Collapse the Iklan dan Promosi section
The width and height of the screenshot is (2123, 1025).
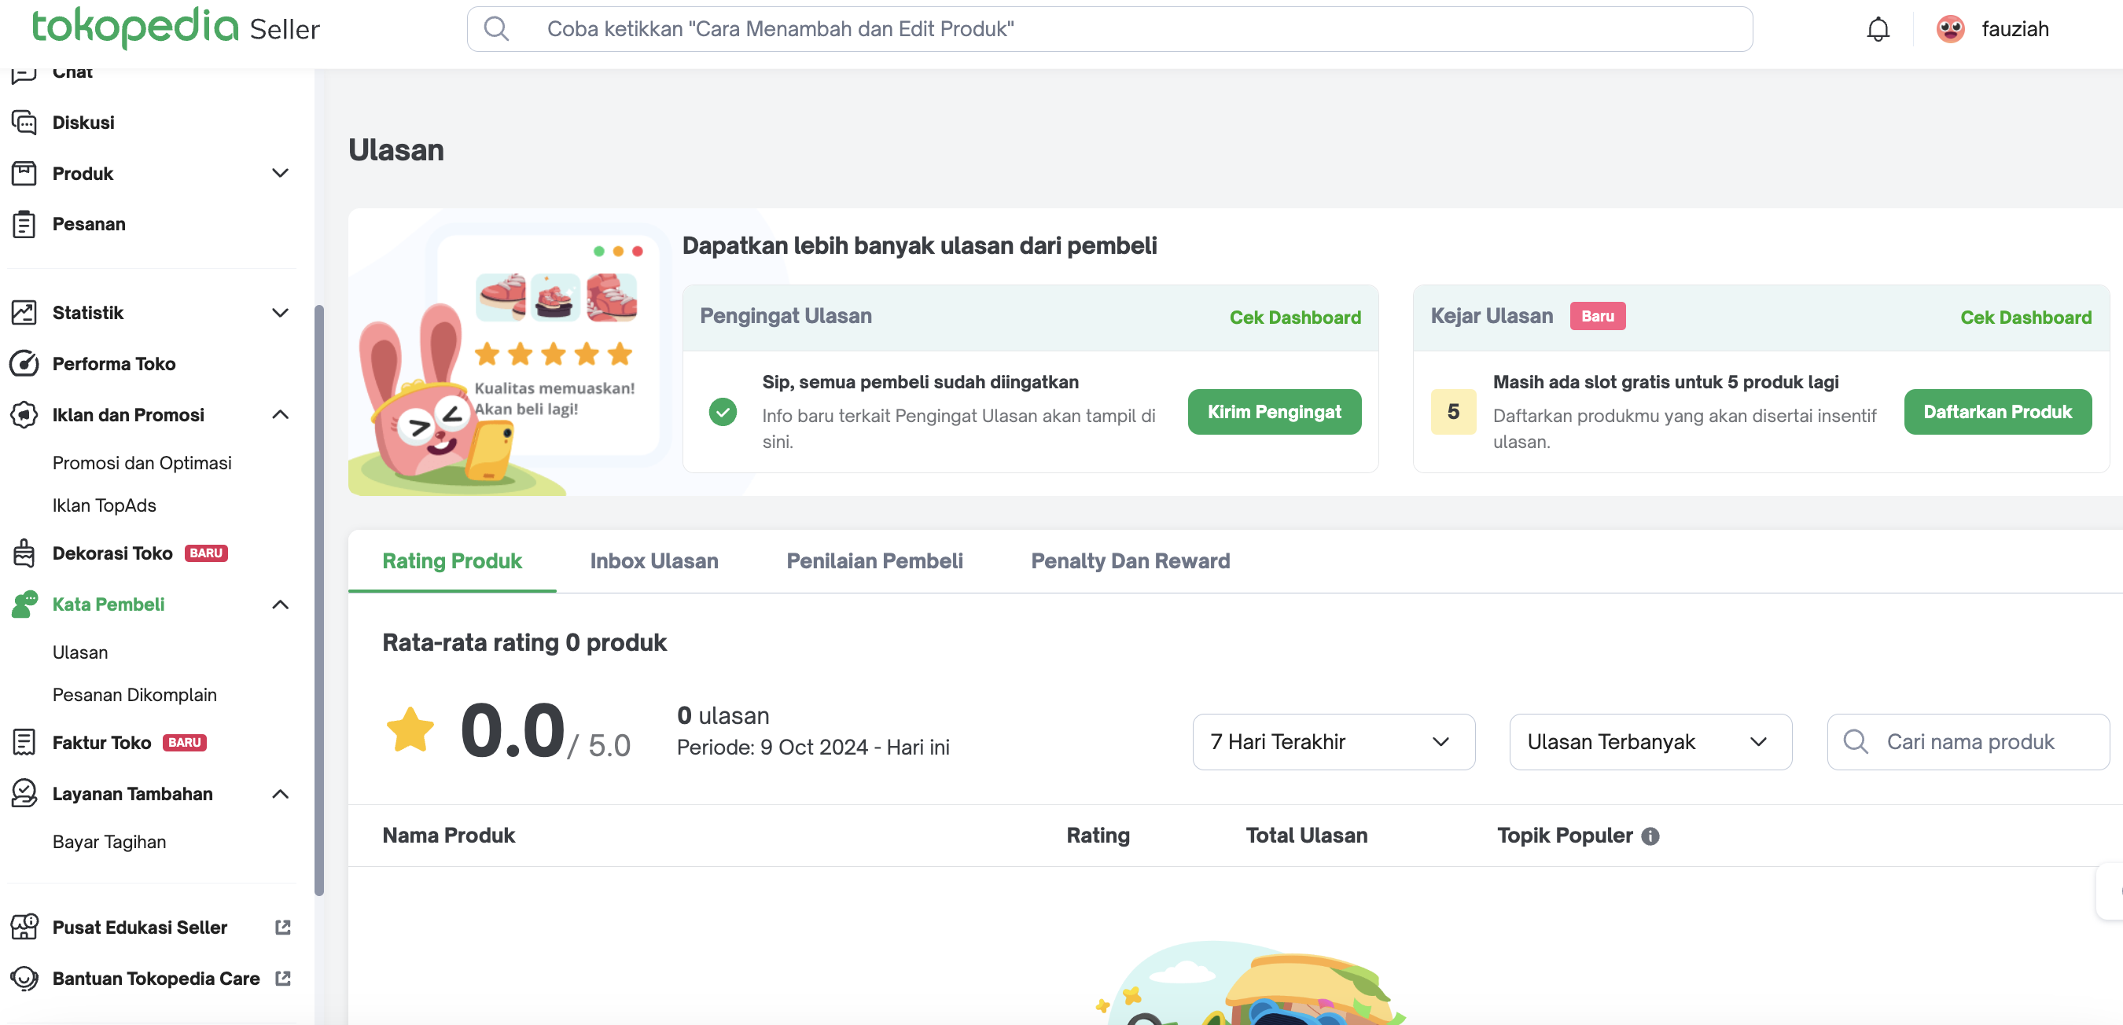pos(280,414)
